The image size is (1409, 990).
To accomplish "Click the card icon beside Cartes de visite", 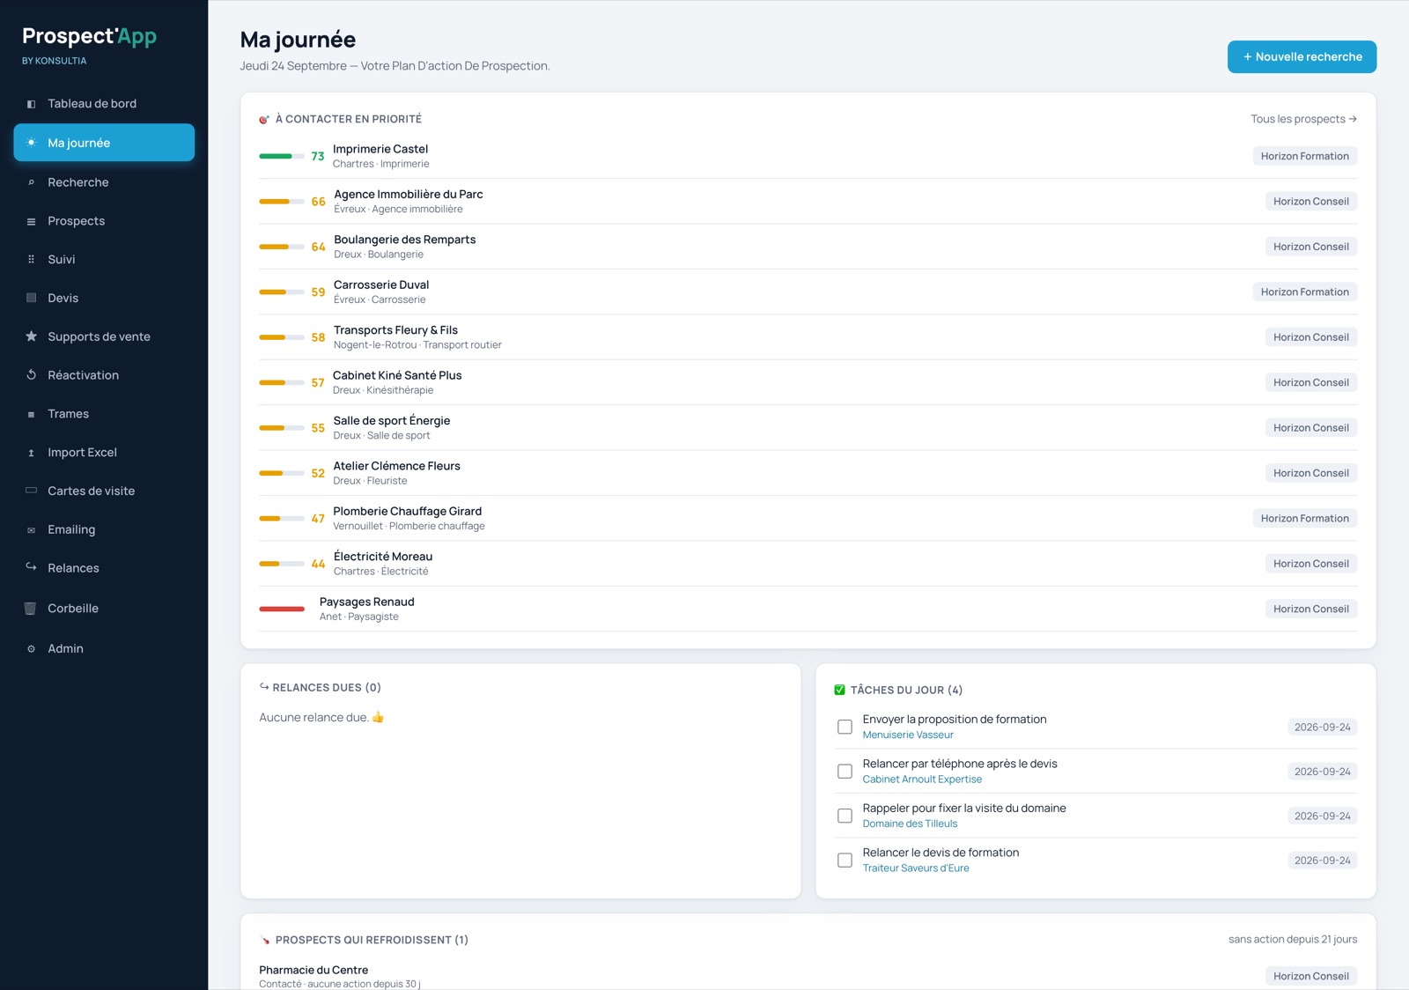I will tap(31, 491).
